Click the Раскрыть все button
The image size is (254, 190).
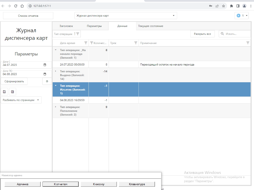pyautogui.click(x=203, y=34)
